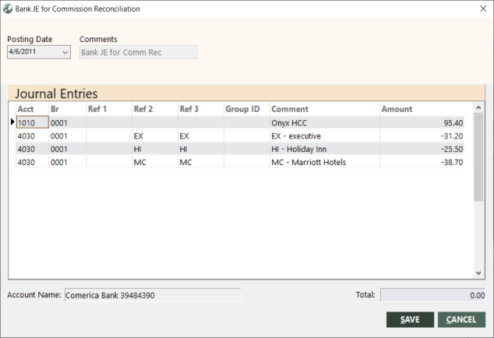494x338 pixels.
Task: Click the Posting Date value 4/6/2011
Action: tap(23, 51)
